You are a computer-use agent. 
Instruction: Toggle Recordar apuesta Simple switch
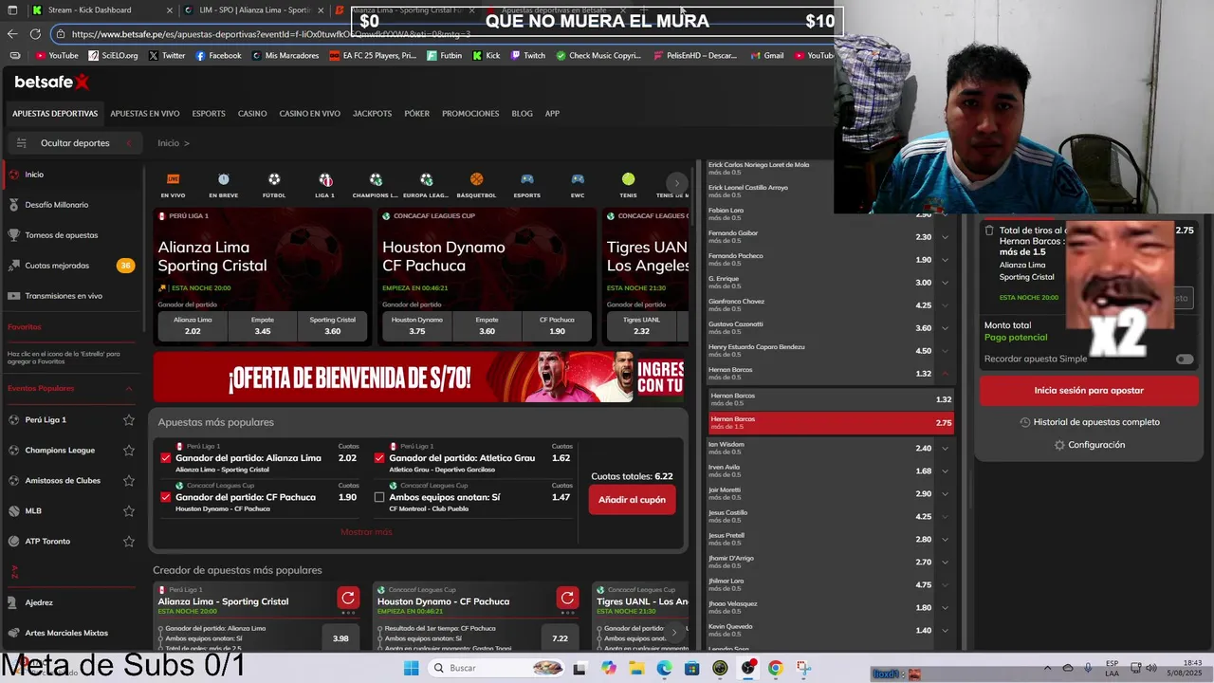pos(1185,360)
